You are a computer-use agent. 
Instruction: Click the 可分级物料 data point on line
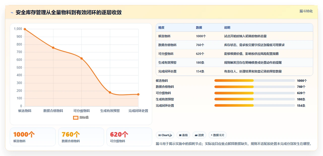coord(82,58)
